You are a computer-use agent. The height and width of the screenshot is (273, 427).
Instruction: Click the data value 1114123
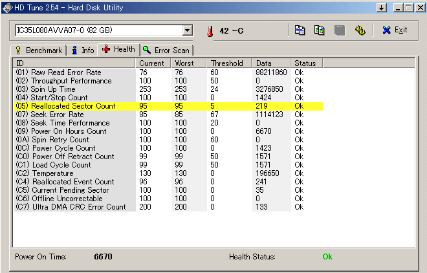(x=269, y=115)
